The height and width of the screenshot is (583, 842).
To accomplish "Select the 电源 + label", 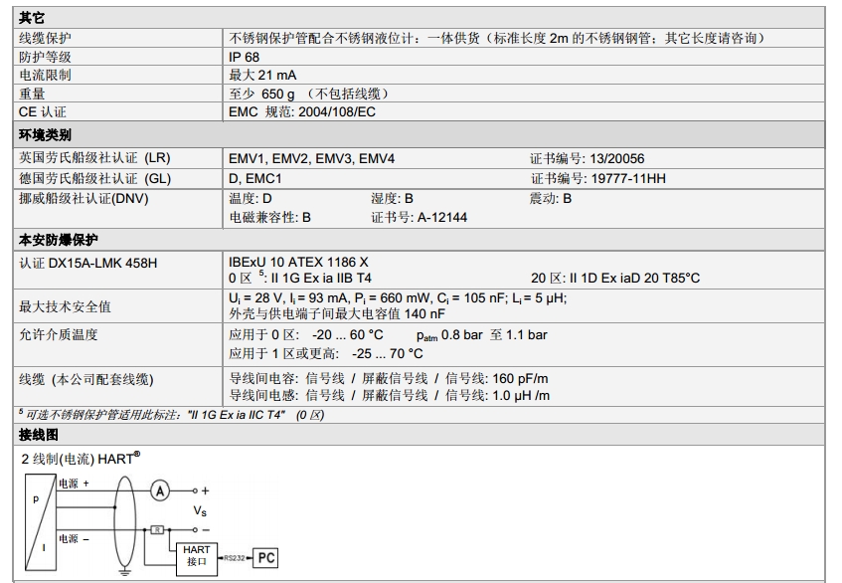I will [75, 484].
